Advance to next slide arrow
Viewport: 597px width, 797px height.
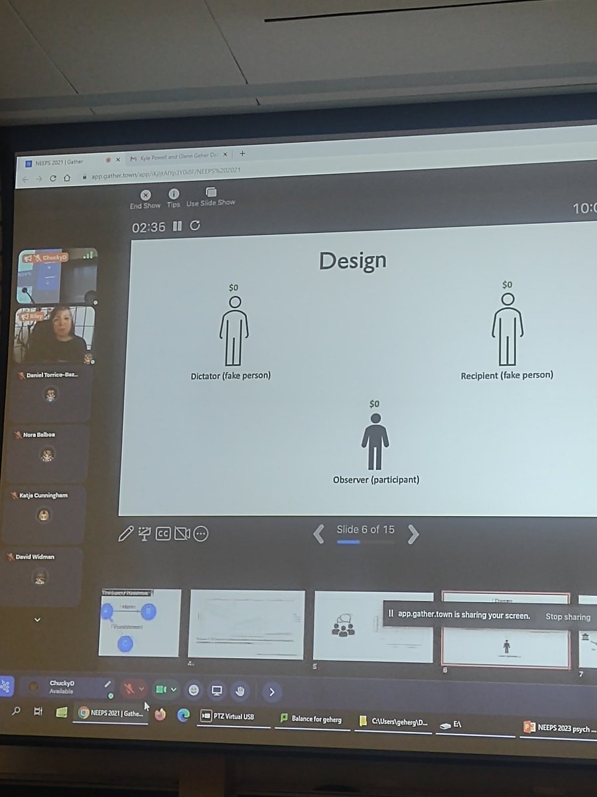(x=413, y=534)
